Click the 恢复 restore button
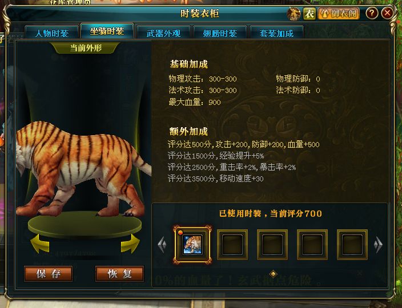The width and height of the screenshot is (402, 308). tap(119, 274)
